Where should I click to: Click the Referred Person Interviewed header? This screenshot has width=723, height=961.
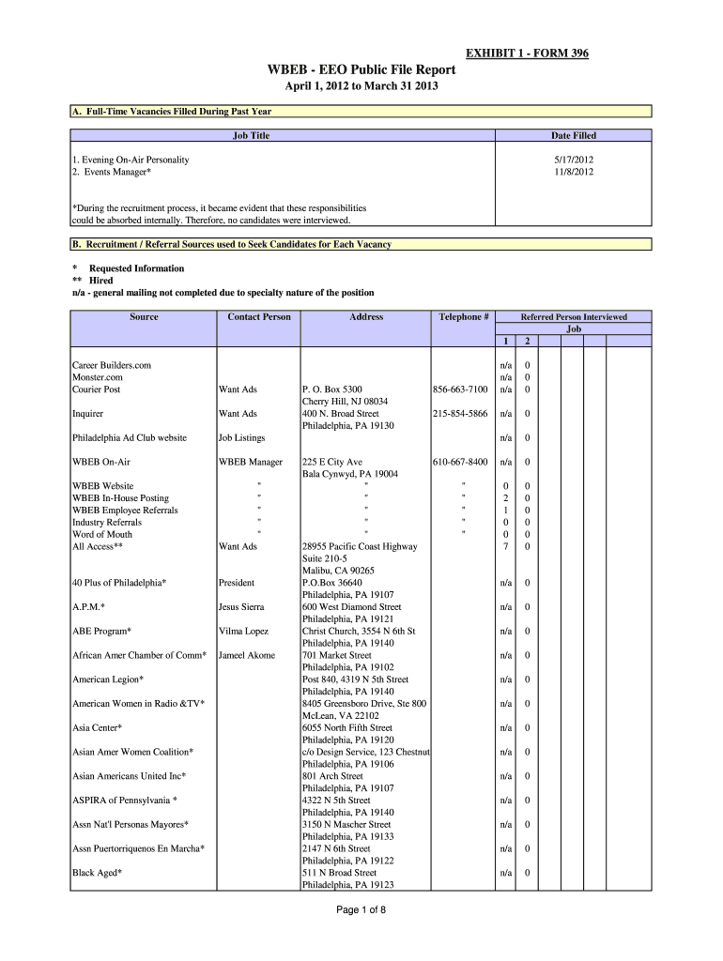click(574, 317)
